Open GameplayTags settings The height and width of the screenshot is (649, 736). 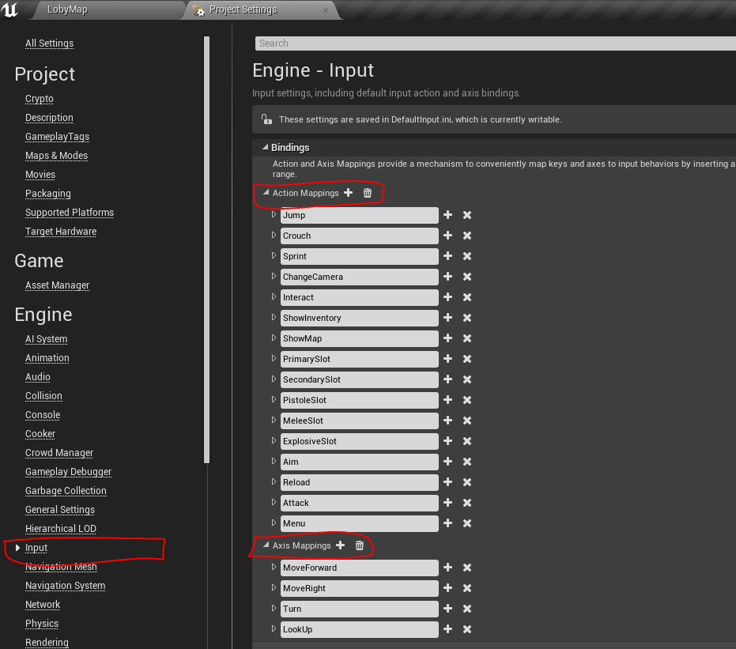[57, 137]
